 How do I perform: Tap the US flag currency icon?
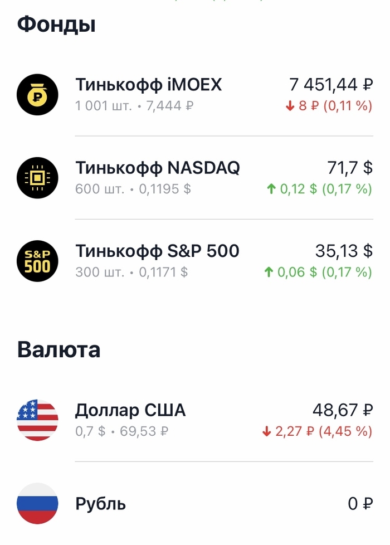click(x=37, y=421)
